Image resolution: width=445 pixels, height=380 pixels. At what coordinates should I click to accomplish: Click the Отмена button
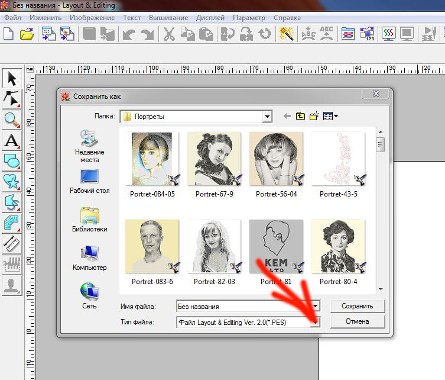pyautogui.click(x=357, y=321)
